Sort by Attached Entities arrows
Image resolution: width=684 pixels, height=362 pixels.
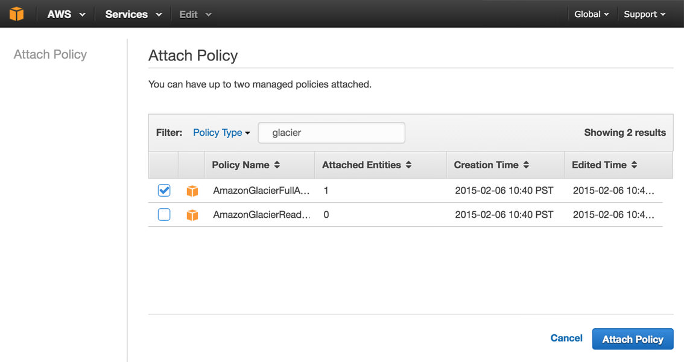tap(409, 165)
